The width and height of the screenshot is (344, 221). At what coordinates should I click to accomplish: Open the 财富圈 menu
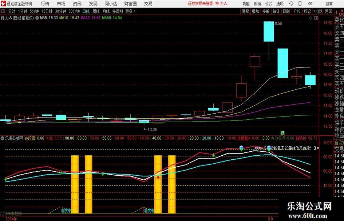130,4
